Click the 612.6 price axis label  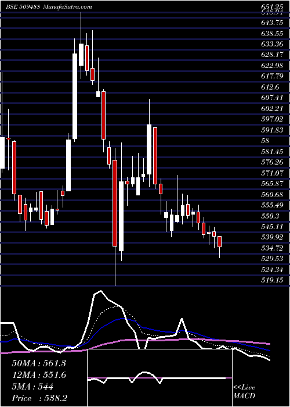point(270,87)
